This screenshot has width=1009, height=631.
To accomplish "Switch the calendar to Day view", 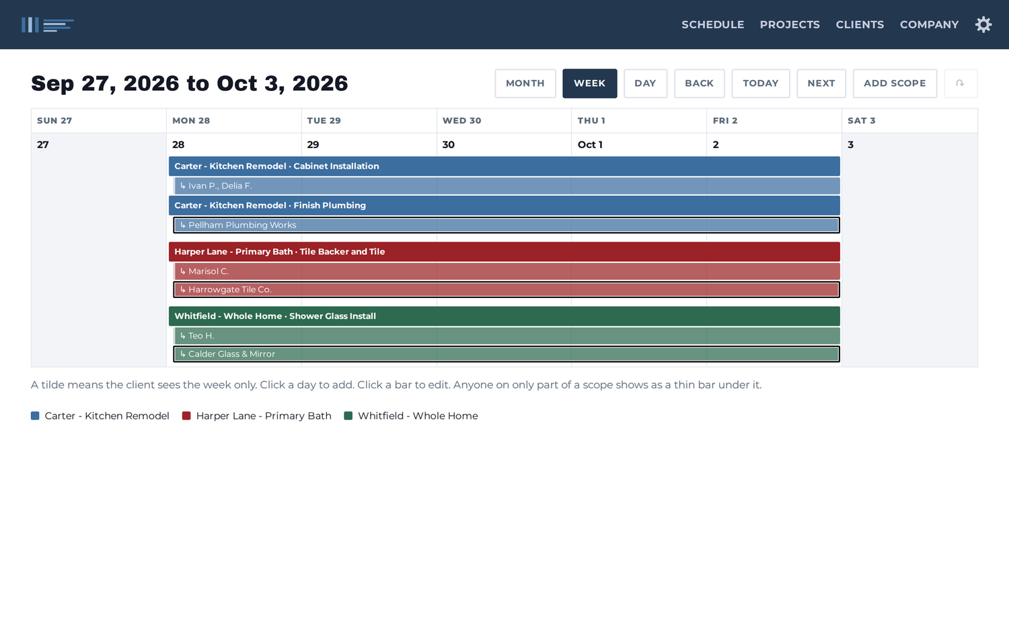I will (645, 83).
